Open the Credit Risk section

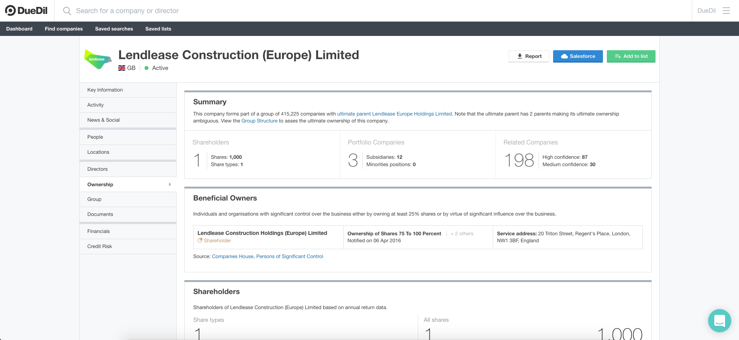[128, 246]
